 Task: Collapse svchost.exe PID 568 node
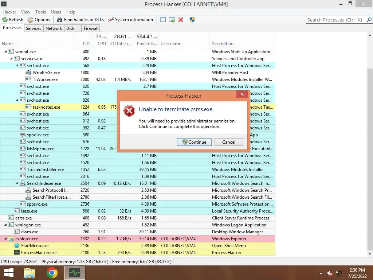[x=17, y=65]
